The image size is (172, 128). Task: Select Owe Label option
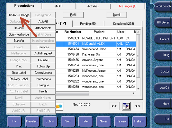(x=19, y=73)
